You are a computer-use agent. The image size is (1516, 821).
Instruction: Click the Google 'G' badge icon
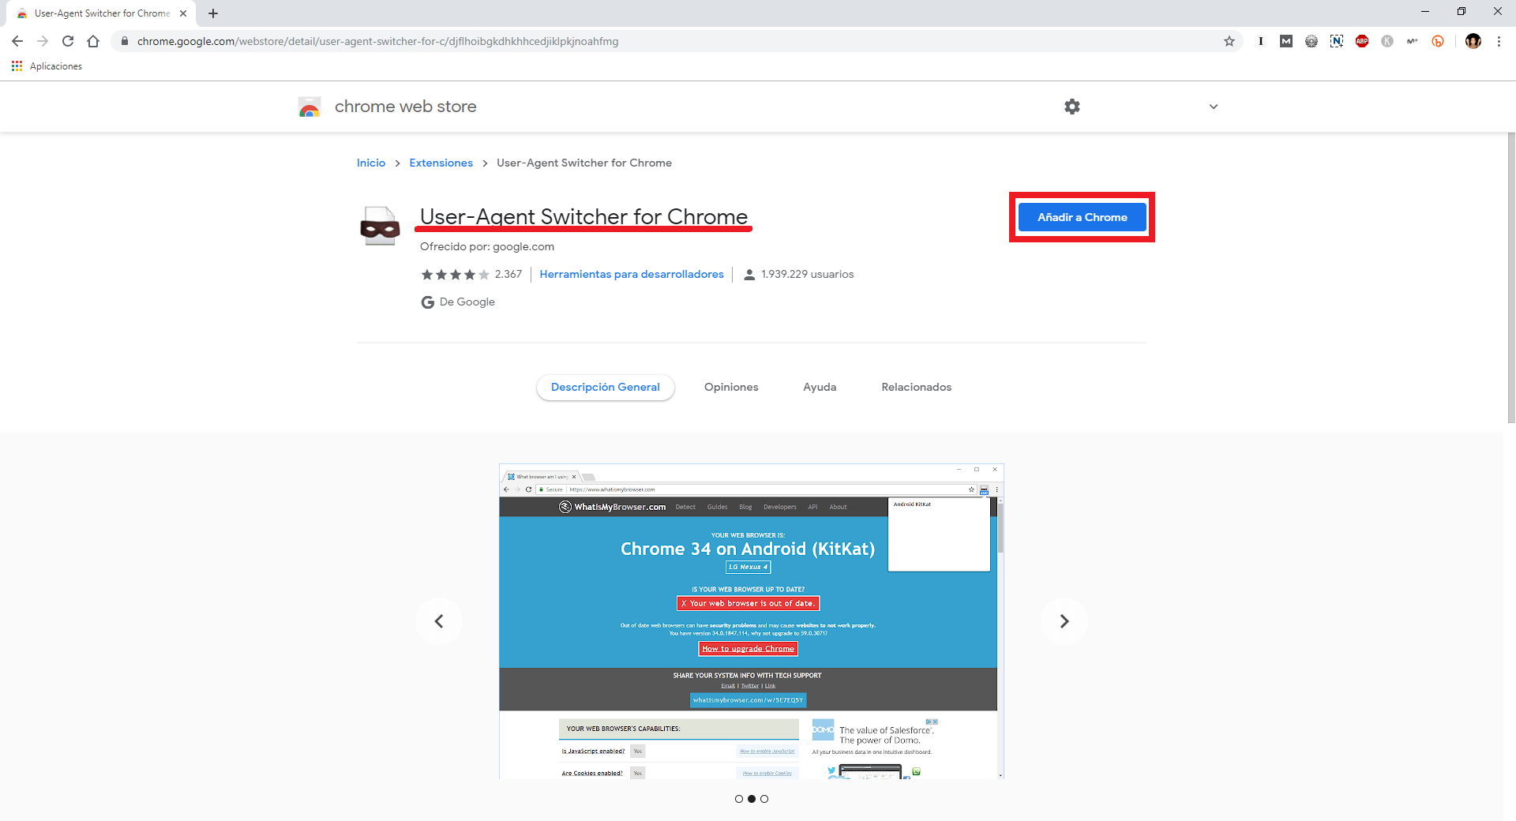(427, 302)
